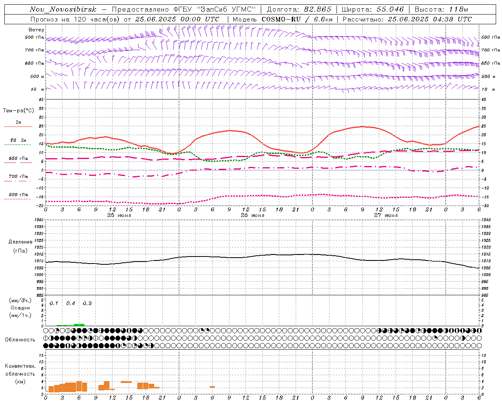Select the (мм/1ч.) precipitation unit label
502x401 pixels.
coord(20,315)
